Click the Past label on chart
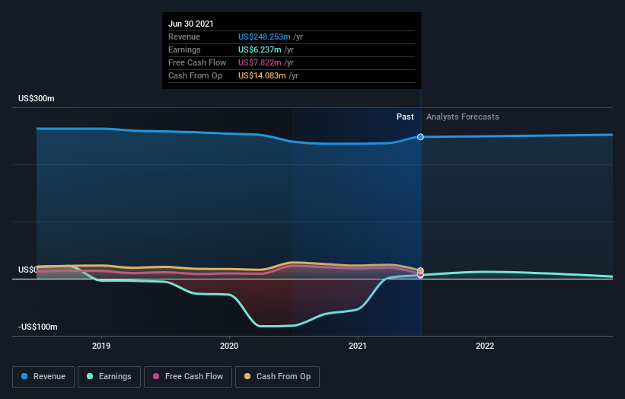 (405, 117)
